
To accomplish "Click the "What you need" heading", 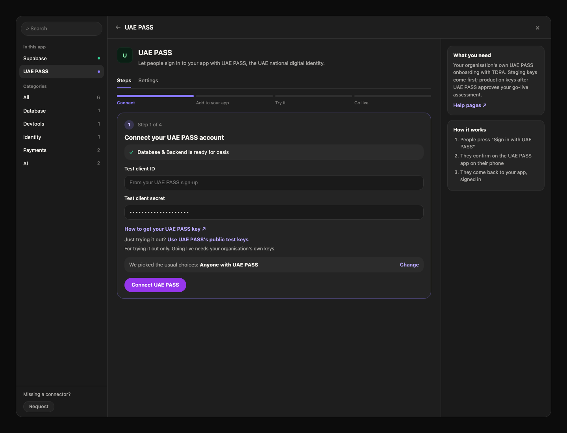I will tap(472, 56).
